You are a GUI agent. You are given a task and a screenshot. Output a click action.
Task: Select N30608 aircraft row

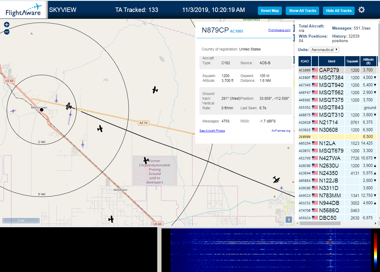click(x=338, y=130)
